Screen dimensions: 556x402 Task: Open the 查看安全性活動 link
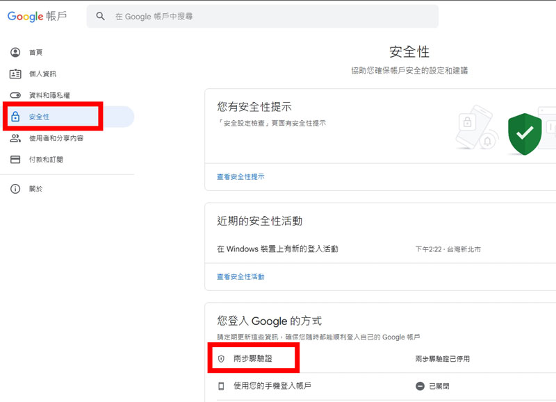click(x=240, y=276)
